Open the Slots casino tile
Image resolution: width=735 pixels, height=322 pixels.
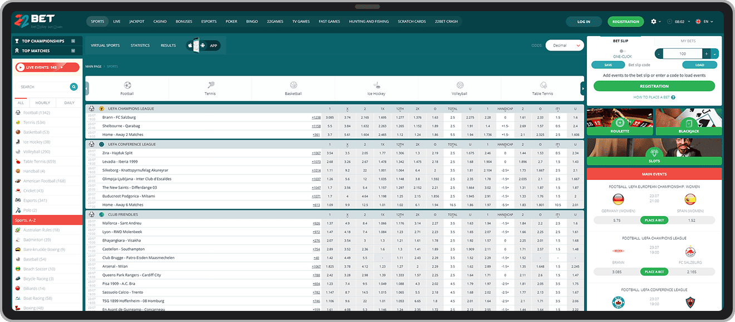coord(654,152)
